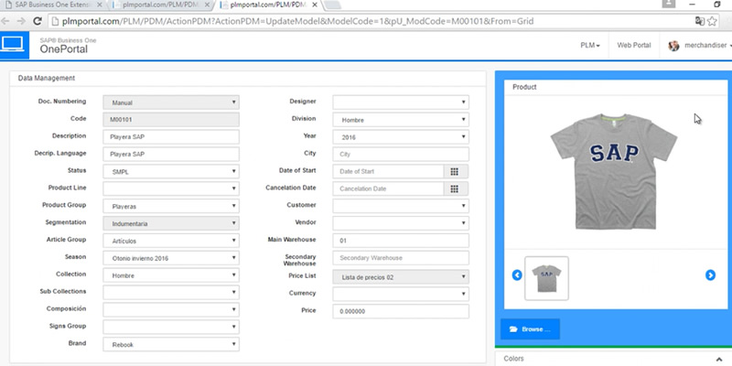The image size is (732, 366).
Task: Open the Brand dropdown showing Rebook
Action: click(170, 345)
